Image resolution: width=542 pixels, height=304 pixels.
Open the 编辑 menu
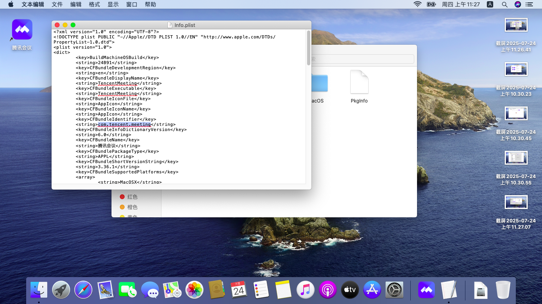[x=76, y=4]
